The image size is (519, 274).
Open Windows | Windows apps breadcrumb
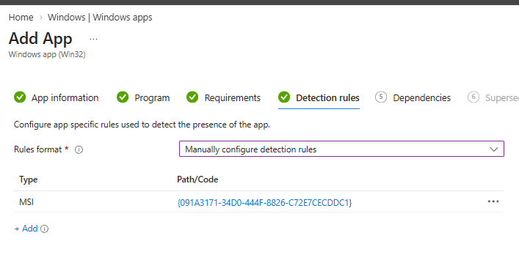click(100, 17)
